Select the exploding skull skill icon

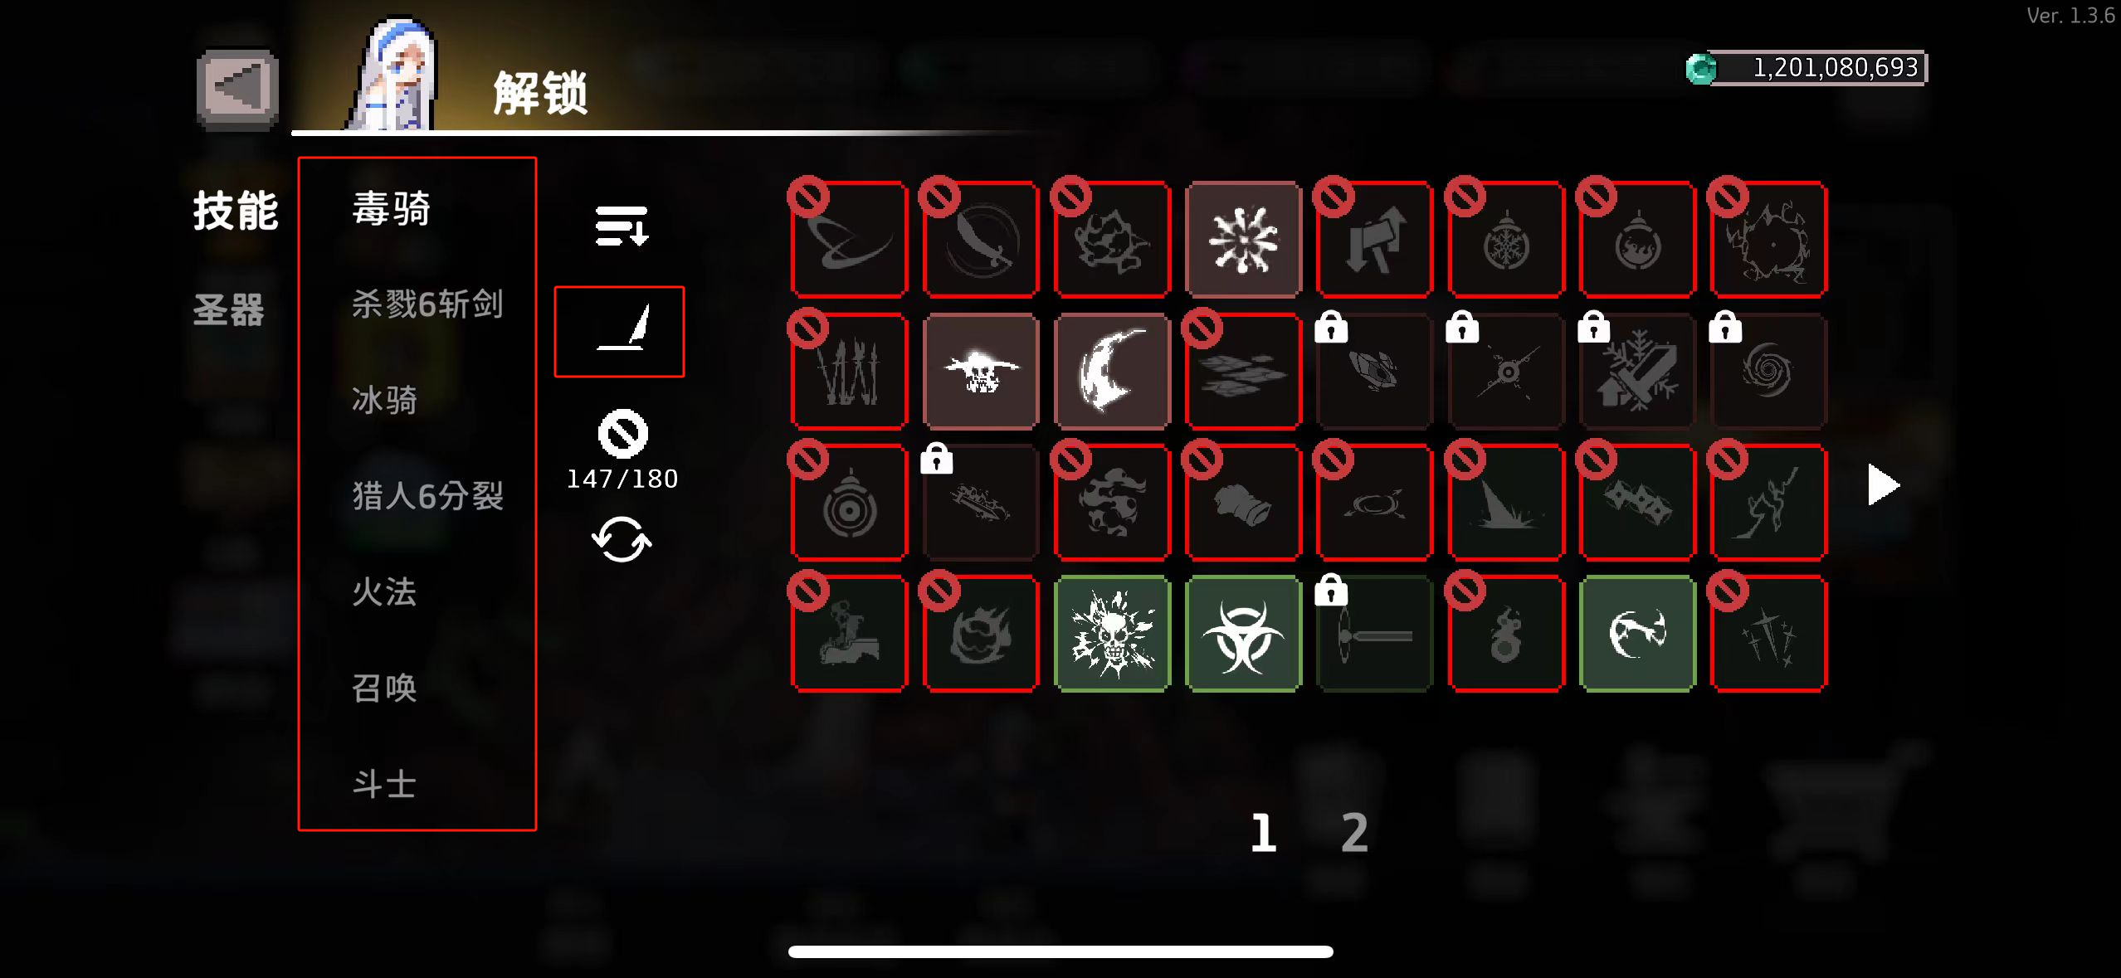(1112, 635)
